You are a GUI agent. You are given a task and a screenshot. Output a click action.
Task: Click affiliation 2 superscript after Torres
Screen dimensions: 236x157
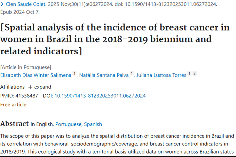194,74
